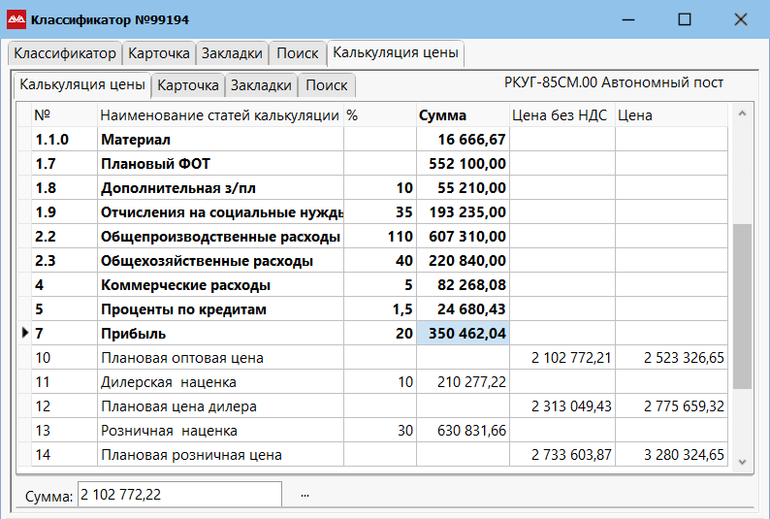The width and height of the screenshot is (770, 519).
Task: Select the inner Поиск tab
Action: click(x=326, y=85)
